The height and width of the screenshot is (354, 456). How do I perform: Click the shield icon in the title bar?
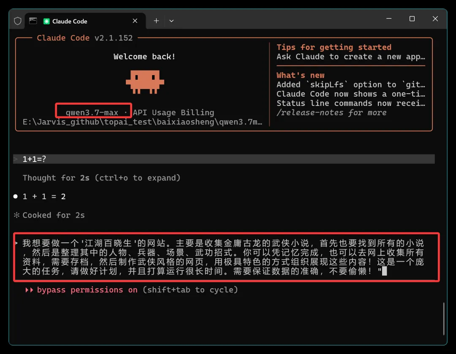point(18,21)
